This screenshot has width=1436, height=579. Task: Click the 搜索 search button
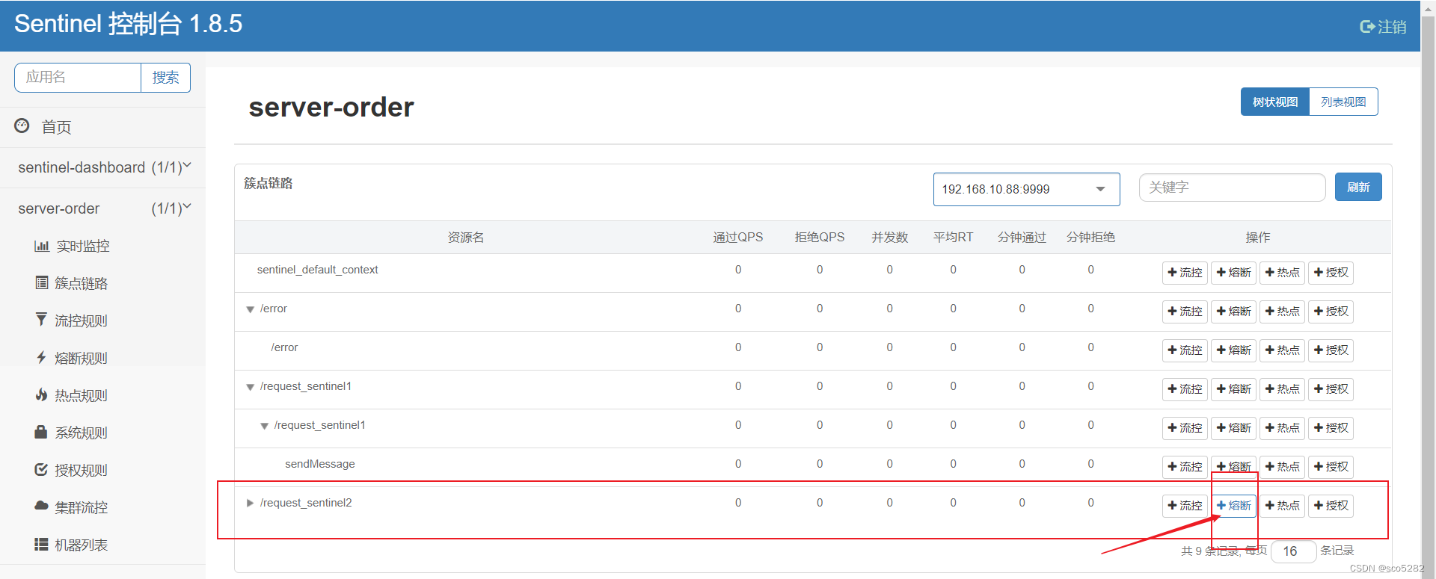coord(165,78)
